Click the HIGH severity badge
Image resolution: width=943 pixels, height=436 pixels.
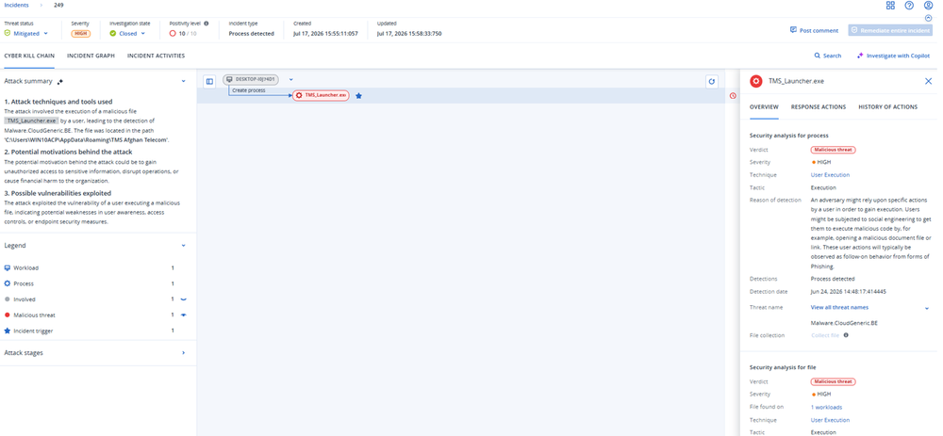pos(80,34)
